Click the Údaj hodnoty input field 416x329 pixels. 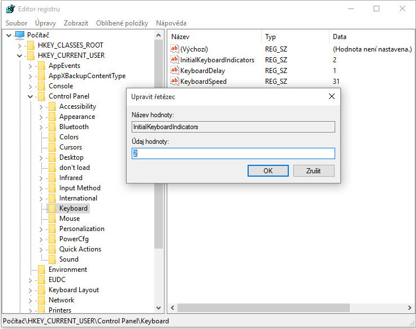pyautogui.click(x=233, y=153)
